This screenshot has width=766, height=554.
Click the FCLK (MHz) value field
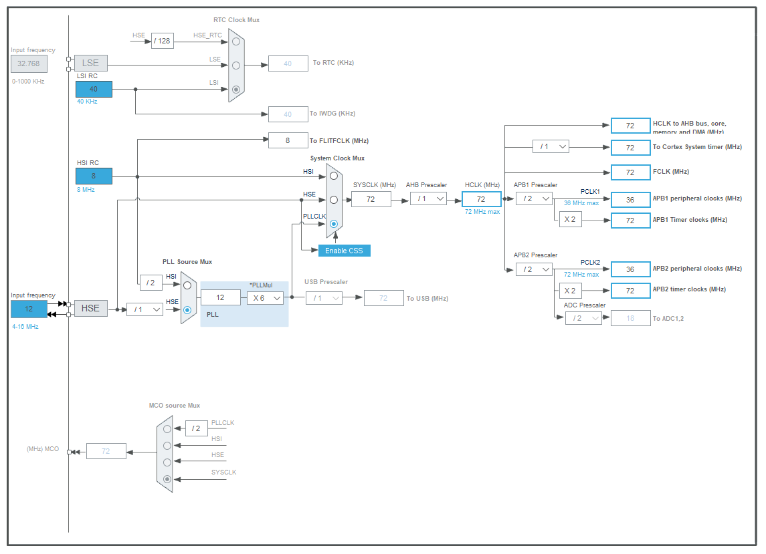pos(630,172)
